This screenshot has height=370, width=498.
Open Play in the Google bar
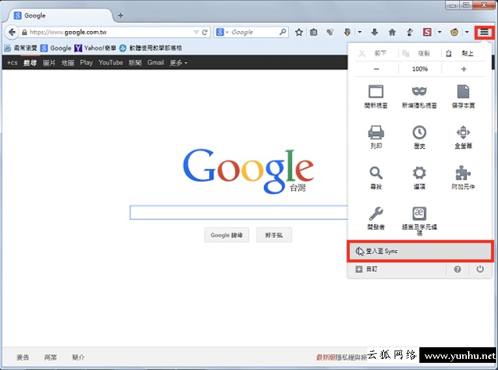86,62
